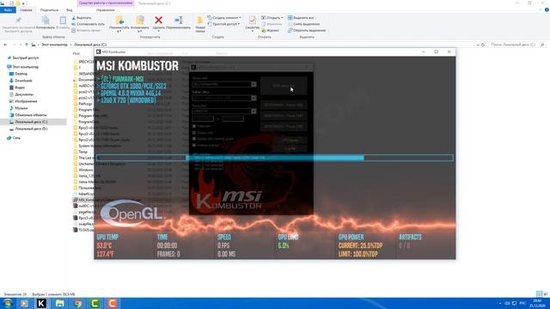This screenshot has width=550, height=309.
Task: Expand Копировать в (Copy to) dropdown
Action: point(140,24)
